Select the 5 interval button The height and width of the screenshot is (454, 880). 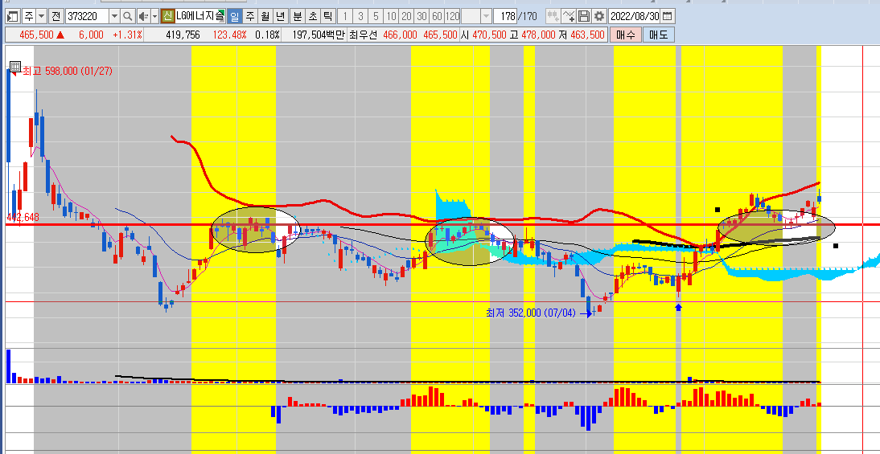point(376,16)
